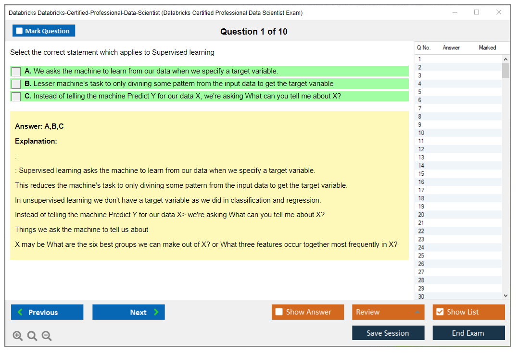Click the reset zoom magnifier icon
The height and width of the screenshot is (353, 517).
[32, 336]
